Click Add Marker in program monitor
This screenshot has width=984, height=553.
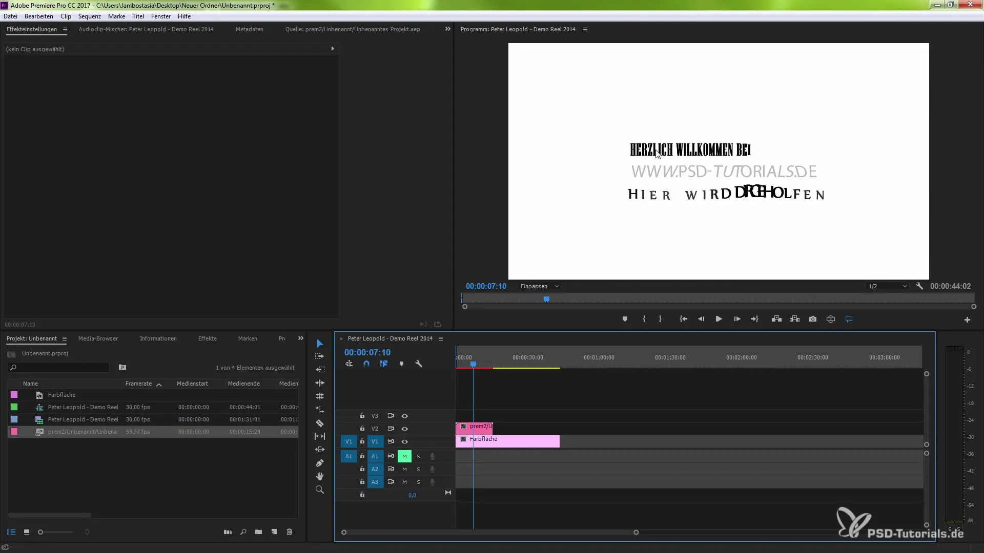pyautogui.click(x=625, y=319)
